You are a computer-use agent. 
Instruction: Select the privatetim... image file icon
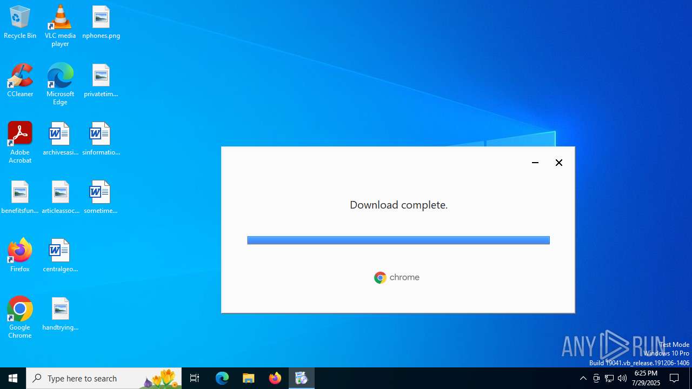click(101, 81)
